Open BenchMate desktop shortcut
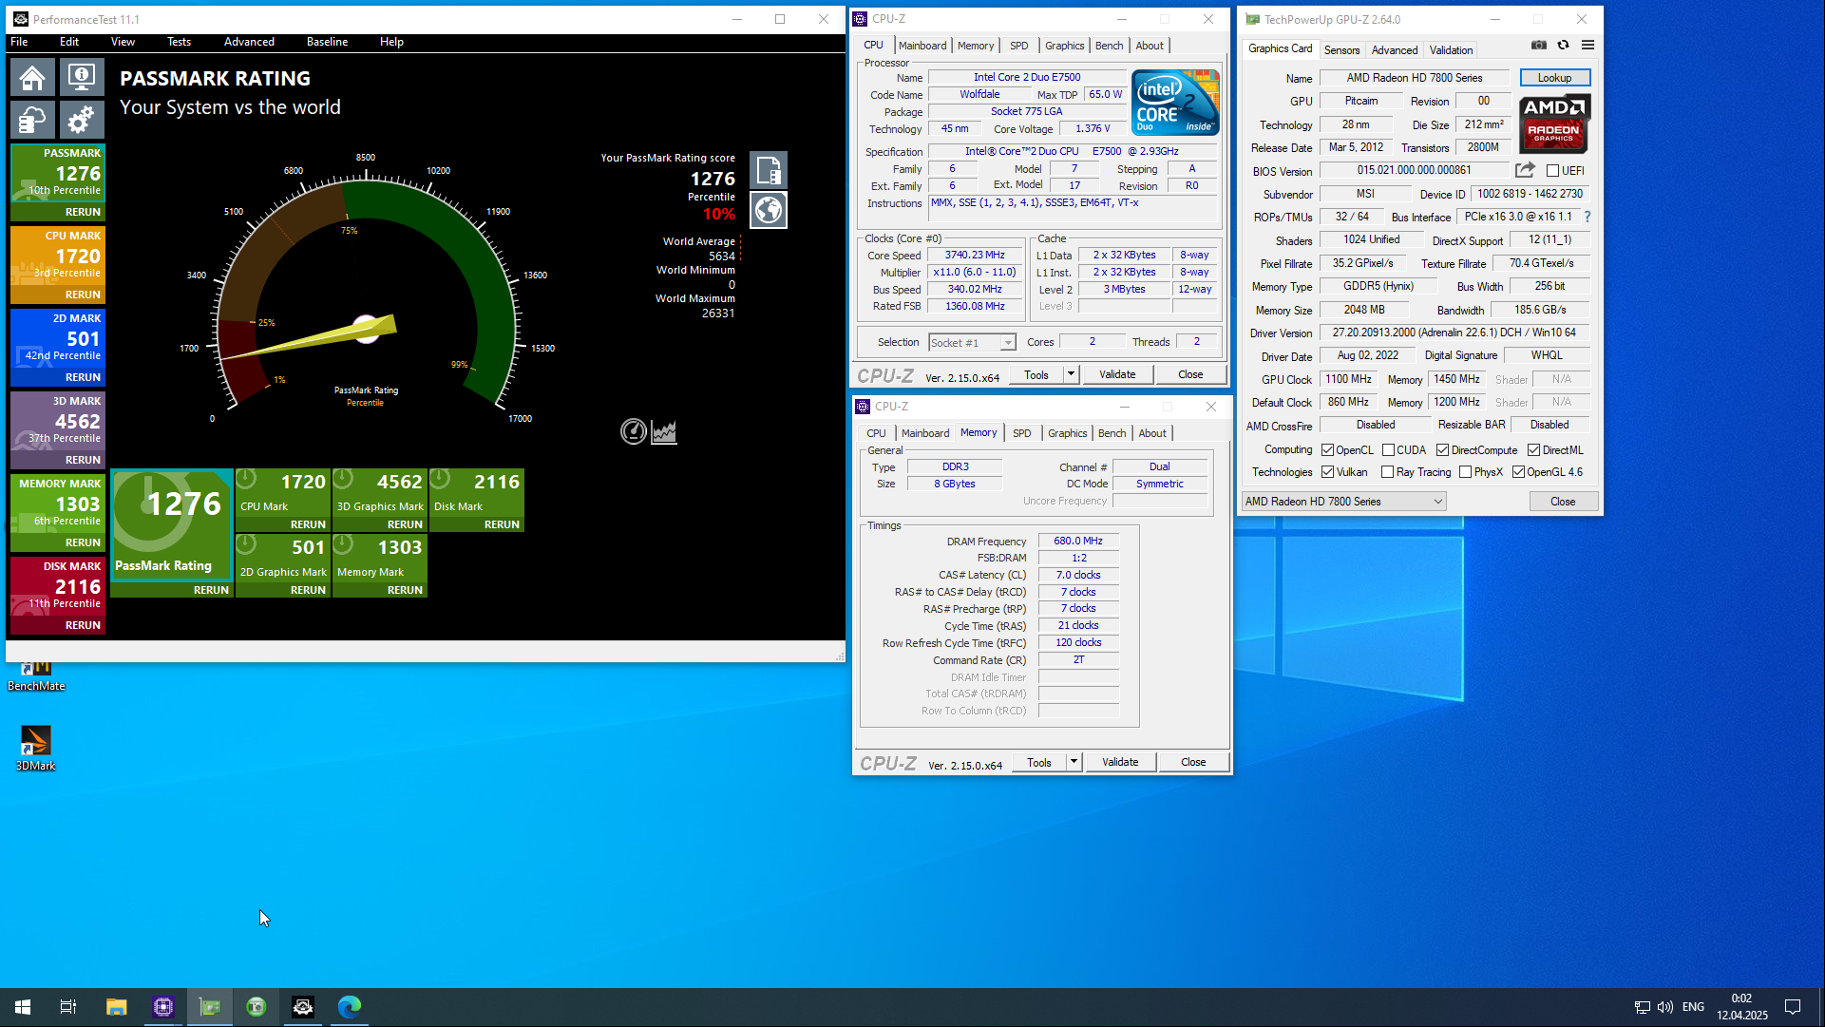The height and width of the screenshot is (1027, 1825). [x=36, y=676]
